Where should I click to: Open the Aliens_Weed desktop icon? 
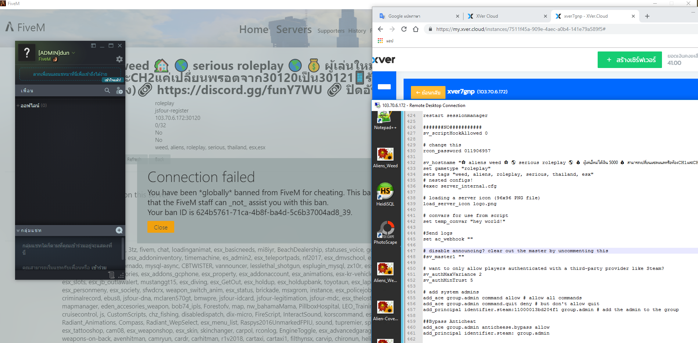point(385,158)
